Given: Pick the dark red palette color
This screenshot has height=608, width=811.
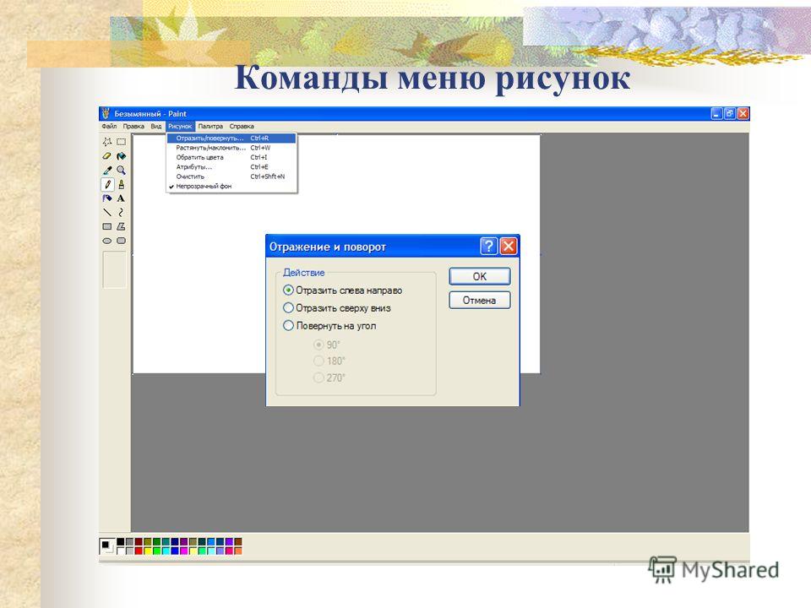Looking at the screenshot, I should tap(139, 542).
